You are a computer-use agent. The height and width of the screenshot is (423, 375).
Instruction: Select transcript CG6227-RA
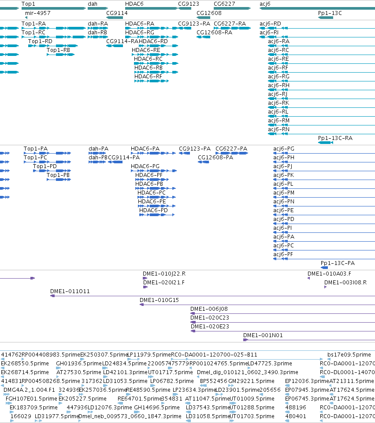tap(230, 23)
